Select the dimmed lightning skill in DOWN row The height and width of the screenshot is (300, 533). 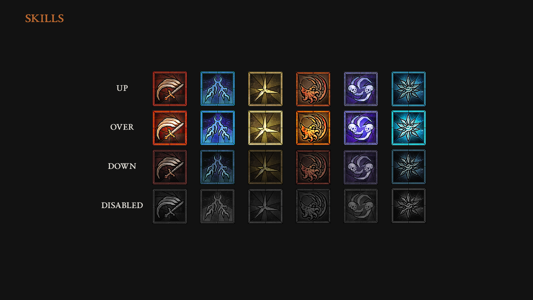pyautogui.click(x=218, y=167)
